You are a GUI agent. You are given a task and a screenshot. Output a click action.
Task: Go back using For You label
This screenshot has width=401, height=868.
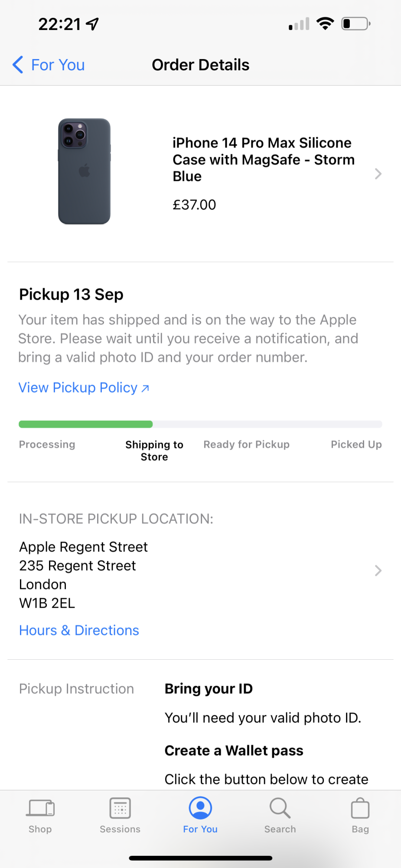click(x=58, y=65)
